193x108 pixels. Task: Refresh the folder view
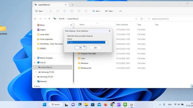click(x=142, y=19)
